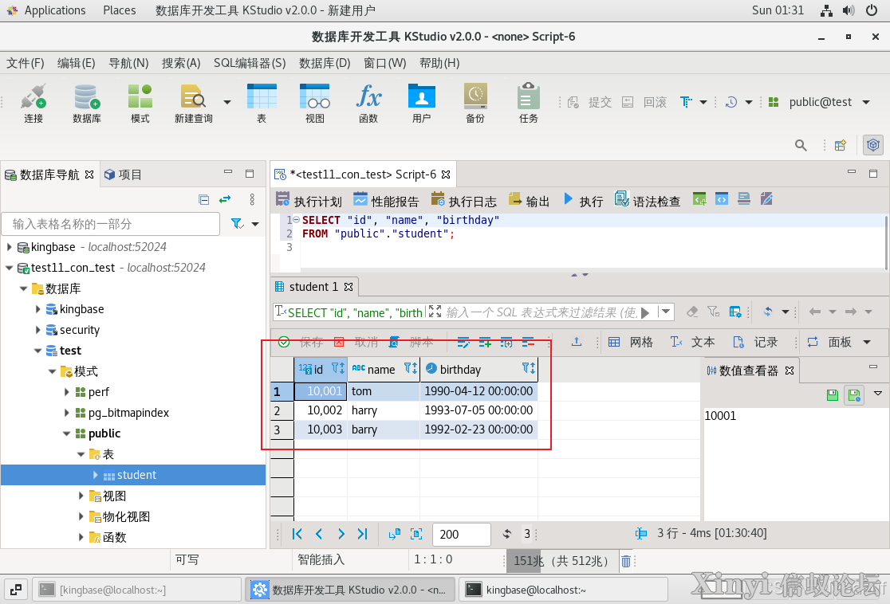Click the 新建查询 (new query) icon

194,103
